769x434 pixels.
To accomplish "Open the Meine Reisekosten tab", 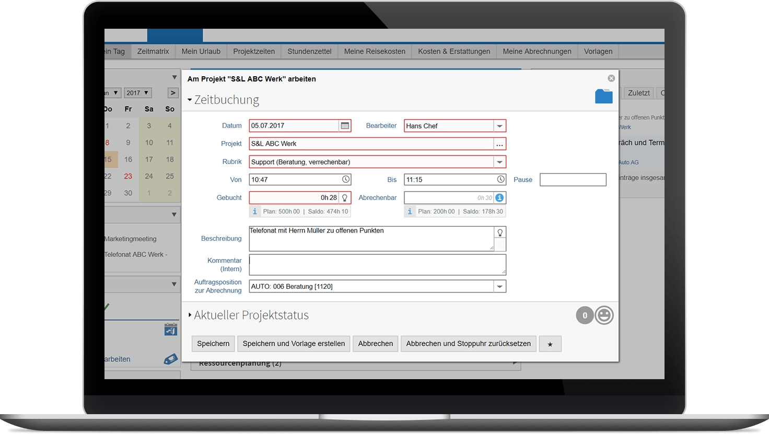I will 375,51.
